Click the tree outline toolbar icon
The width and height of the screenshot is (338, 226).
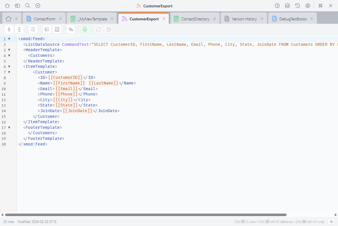pyautogui.click(x=47, y=29)
